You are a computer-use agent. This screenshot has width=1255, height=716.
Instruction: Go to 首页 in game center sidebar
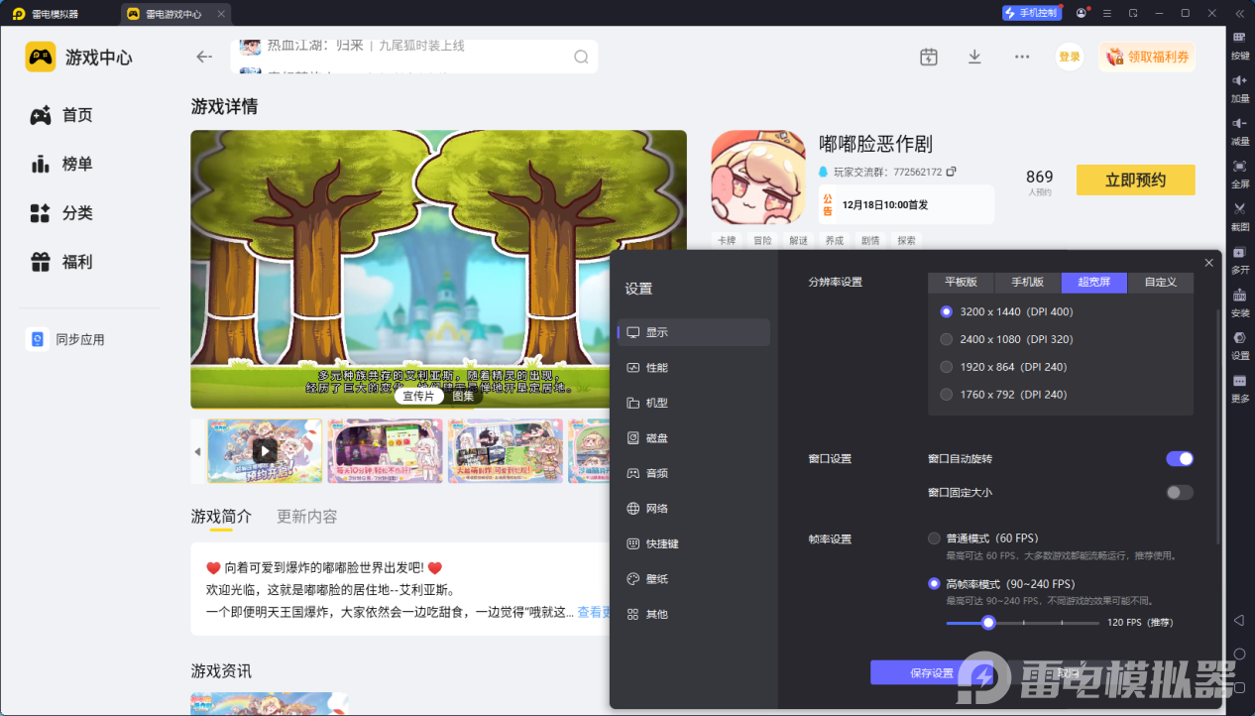(61, 115)
